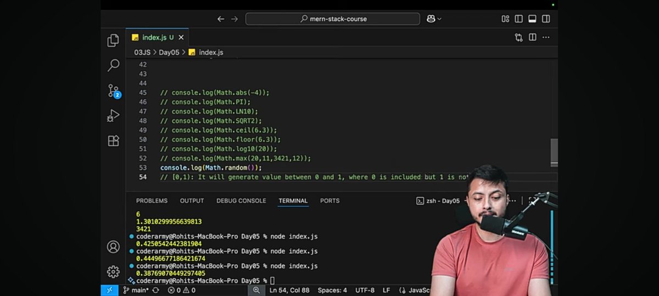Click line number 45 in gutter
This screenshot has height=296, width=659.
click(x=143, y=93)
